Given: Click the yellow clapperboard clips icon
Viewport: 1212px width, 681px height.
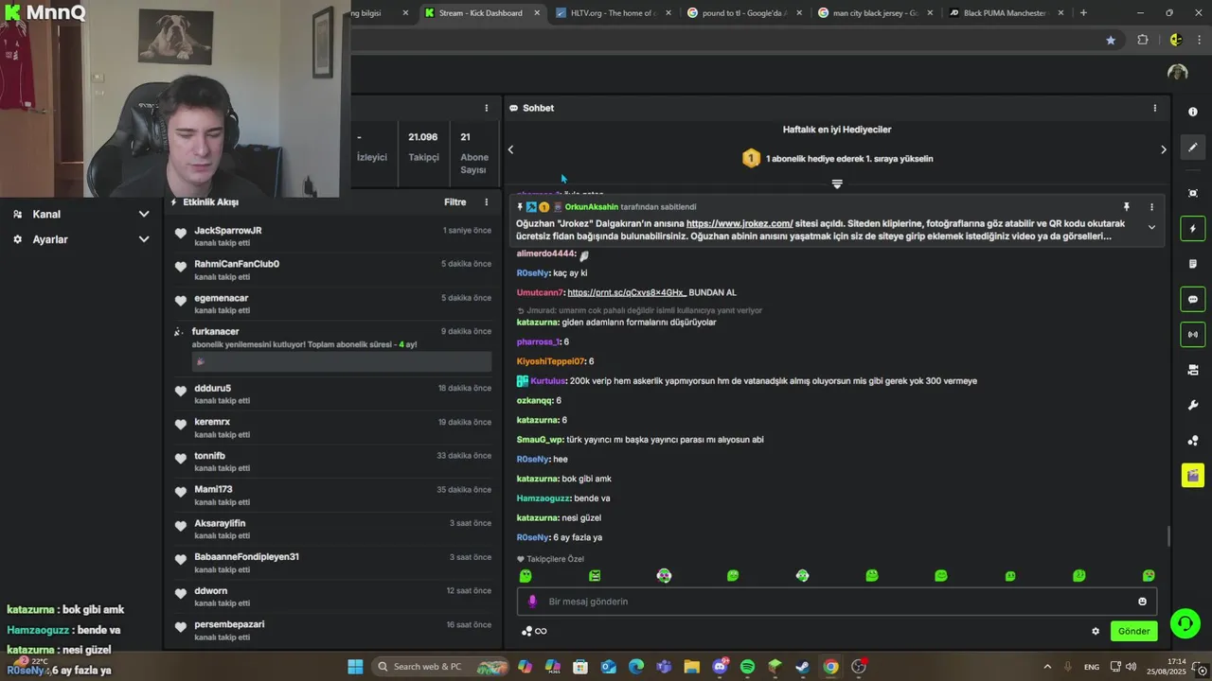Looking at the screenshot, I should (1192, 475).
